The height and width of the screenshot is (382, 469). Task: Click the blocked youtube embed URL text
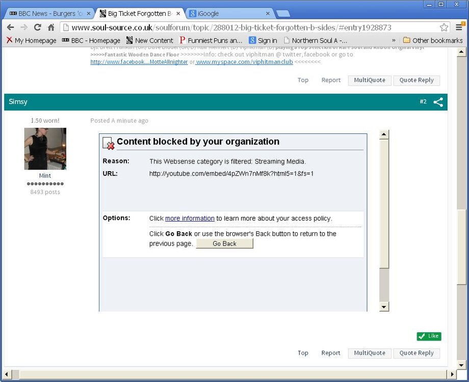pyautogui.click(x=231, y=174)
